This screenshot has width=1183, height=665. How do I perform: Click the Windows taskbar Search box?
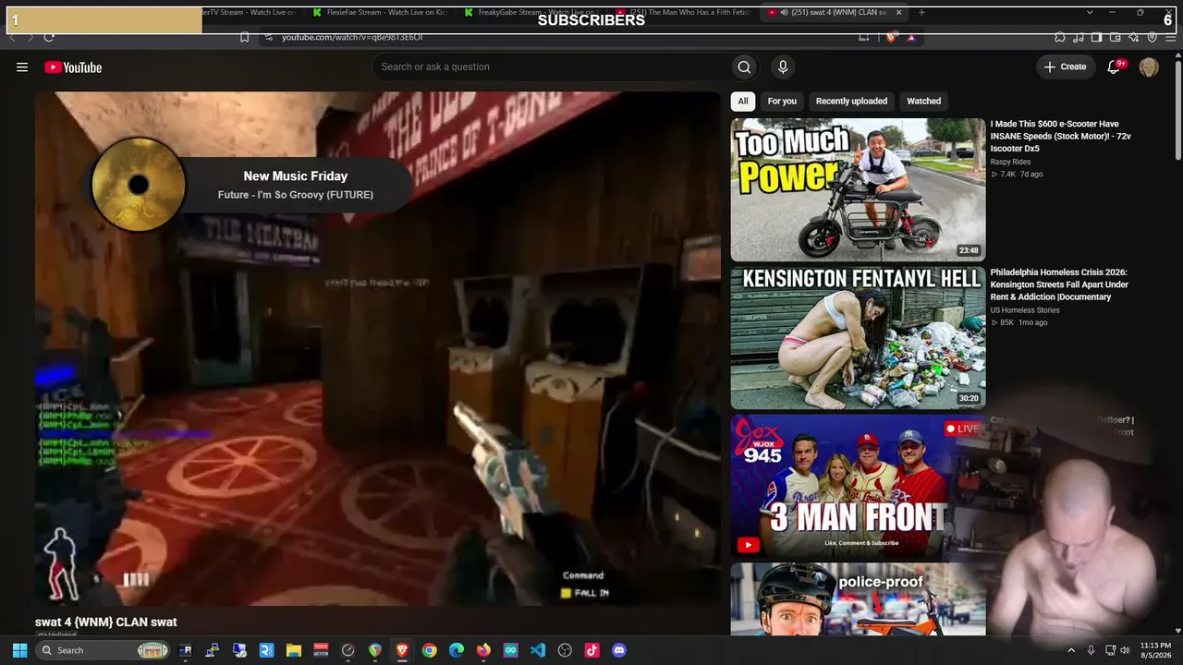(x=104, y=650)
